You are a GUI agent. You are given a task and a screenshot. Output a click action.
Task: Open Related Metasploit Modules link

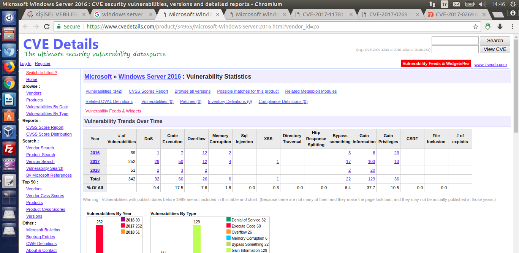tap(311, 91)
